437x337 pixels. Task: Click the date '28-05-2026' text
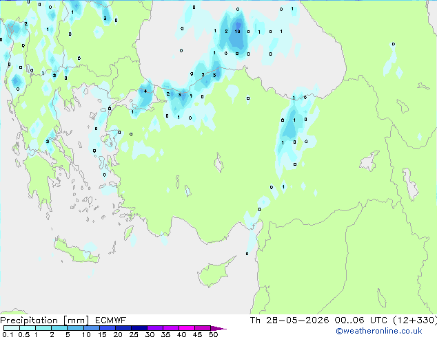pos(297,320)
